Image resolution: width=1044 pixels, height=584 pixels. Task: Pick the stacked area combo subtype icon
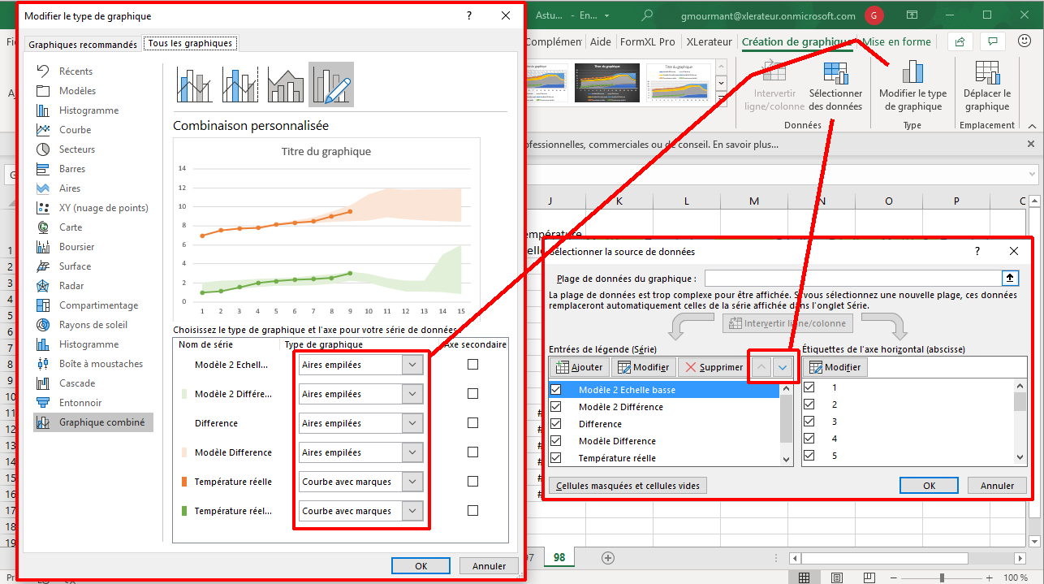pos(286,84)
